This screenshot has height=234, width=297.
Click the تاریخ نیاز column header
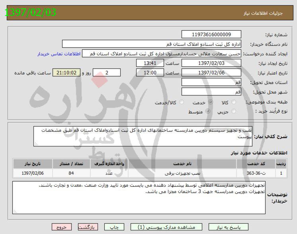click(x=33, y=164)
